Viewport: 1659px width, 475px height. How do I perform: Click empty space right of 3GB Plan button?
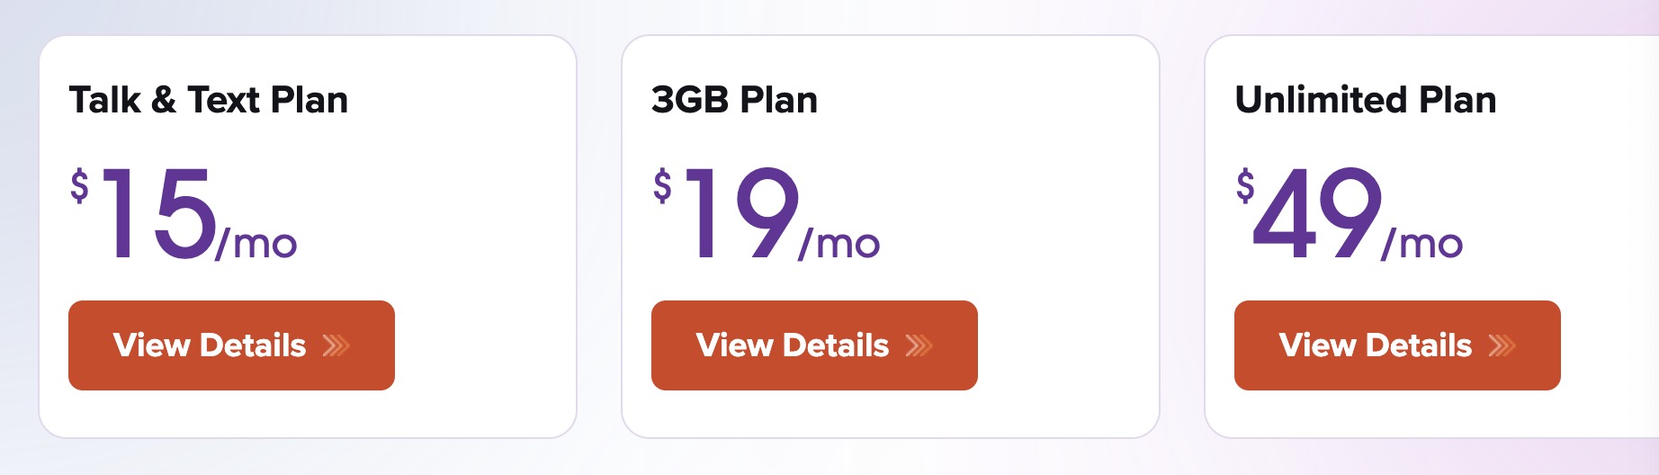(x=1069, y=345)
